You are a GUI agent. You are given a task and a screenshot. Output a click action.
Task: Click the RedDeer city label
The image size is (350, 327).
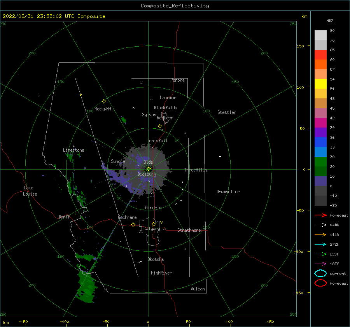point(165,118)
